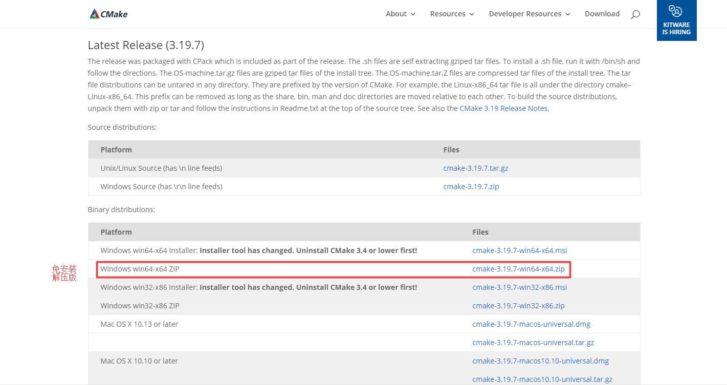Click Windows win32-x86 ZIP row text
This screenshot has width=727, height=385.
pos(140,306)
